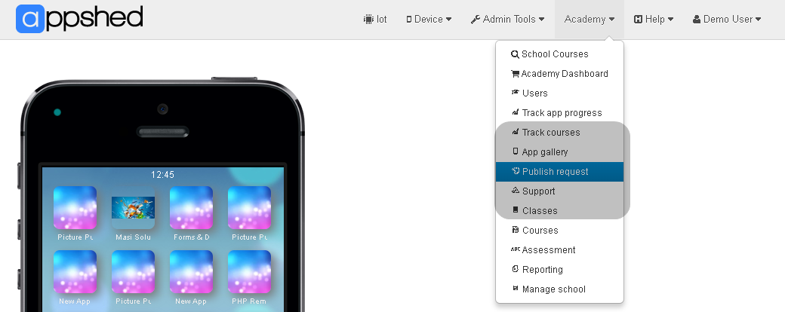Click the Track app progress chart icon

point(515,112)
